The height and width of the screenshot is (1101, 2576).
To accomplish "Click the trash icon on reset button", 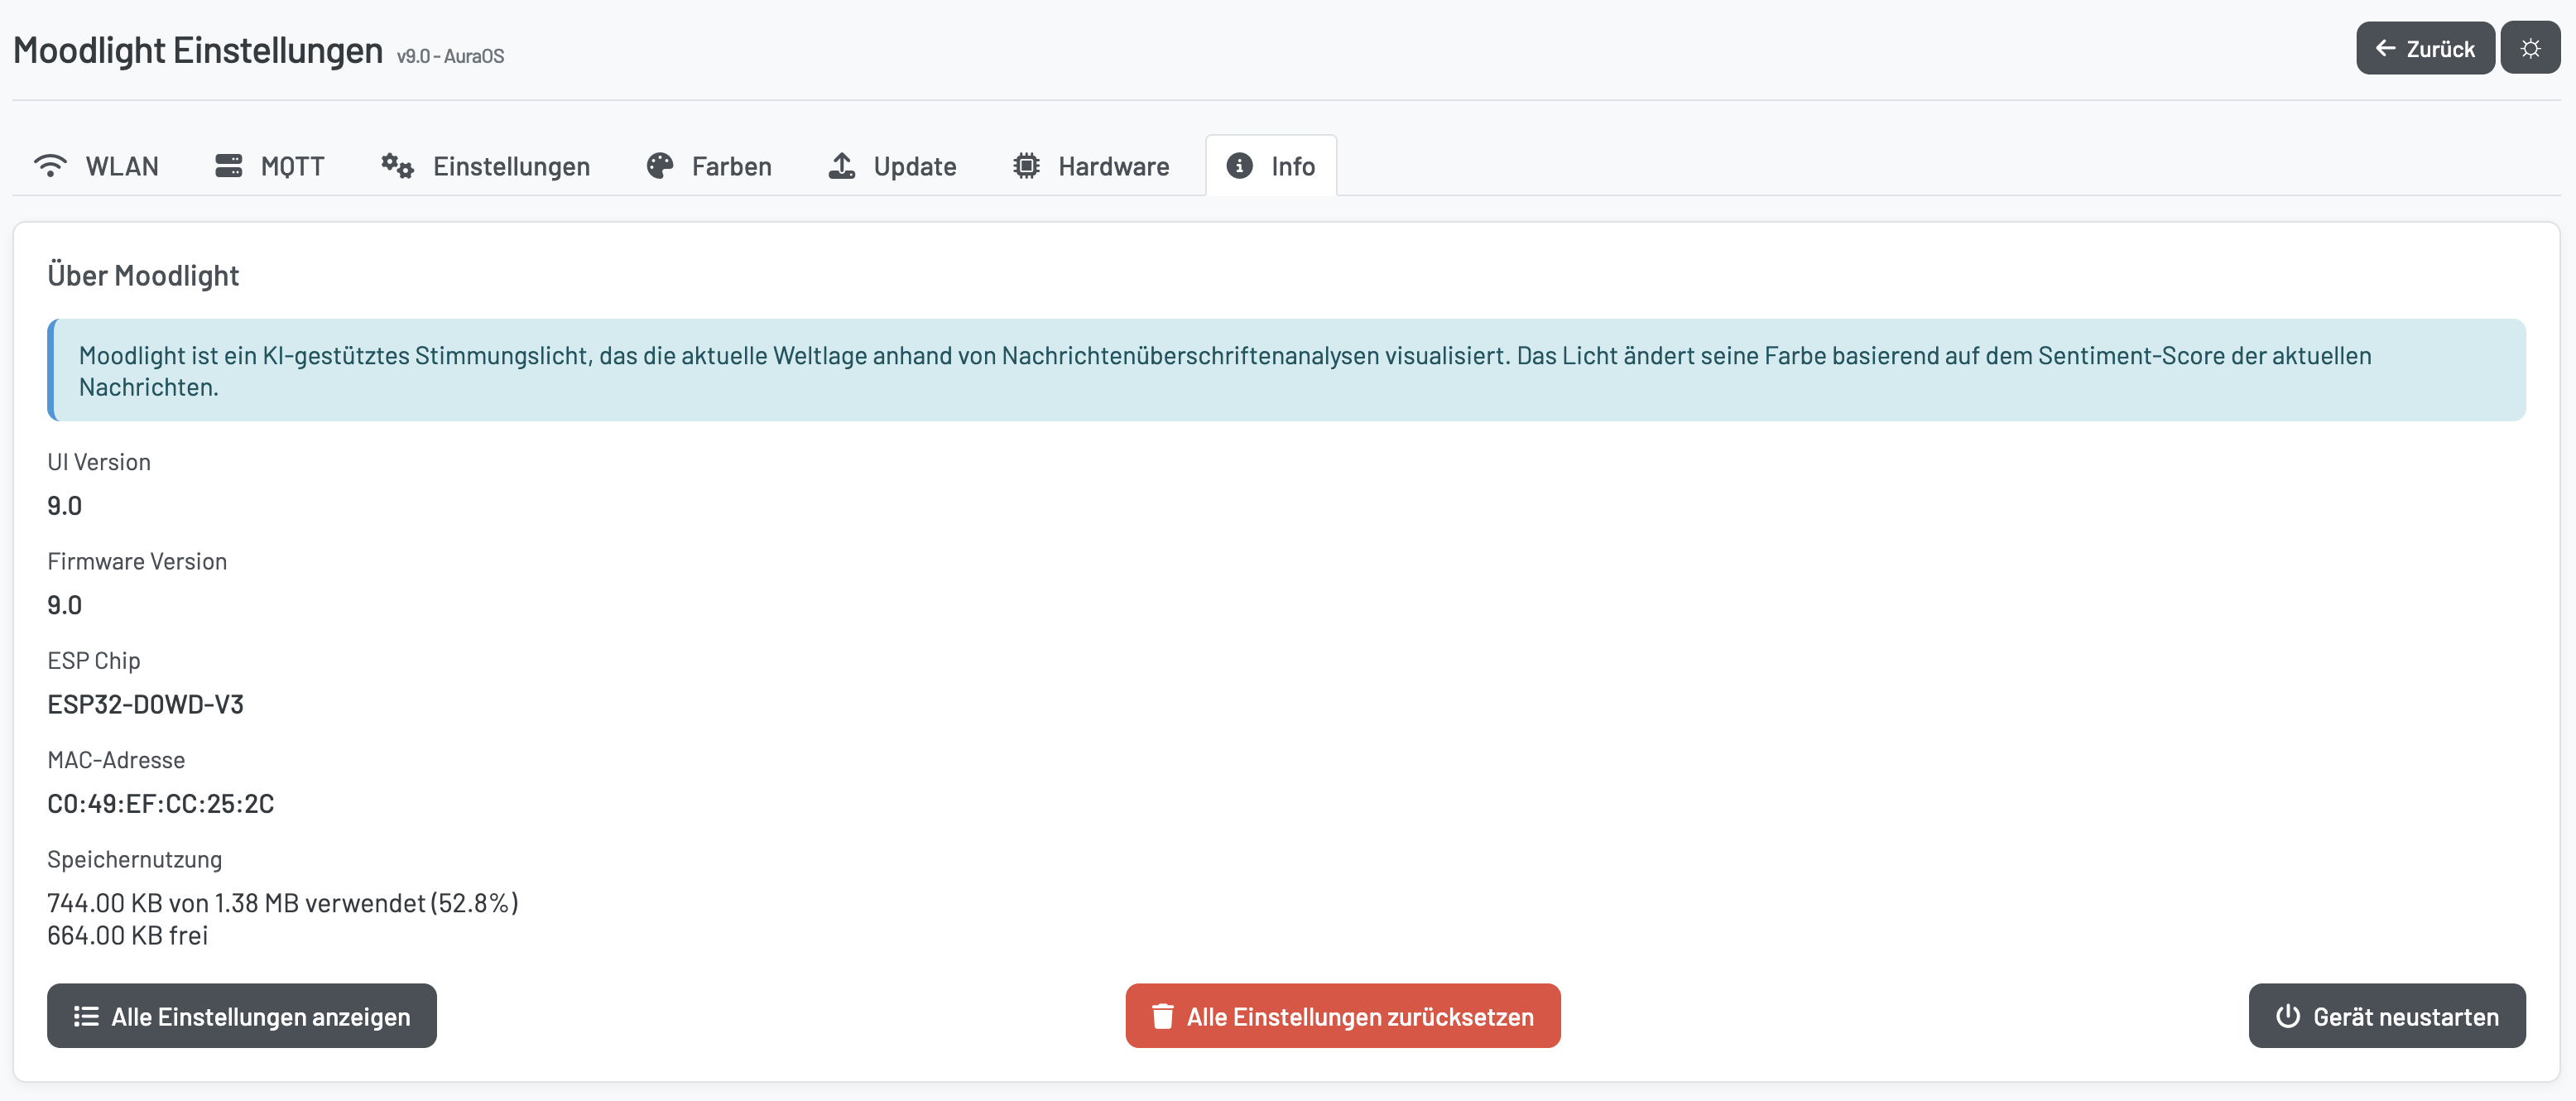I will click(x=1162, y=1016).
